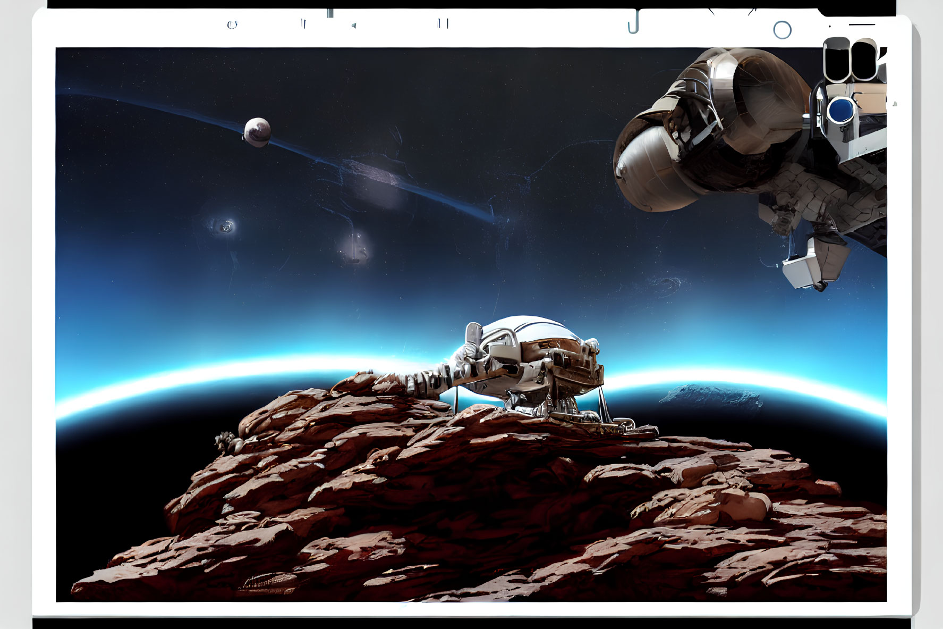The height and width of the screenshot is (629, 943).
Task: Click the horizontal dash icon at top right
Action: [862, 24]
